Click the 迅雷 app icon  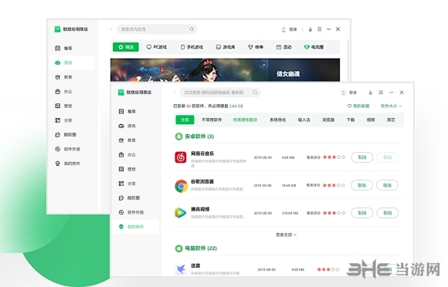pos(181,269)
